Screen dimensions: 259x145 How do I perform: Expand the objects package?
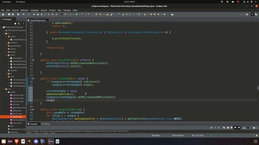point(6,70)
